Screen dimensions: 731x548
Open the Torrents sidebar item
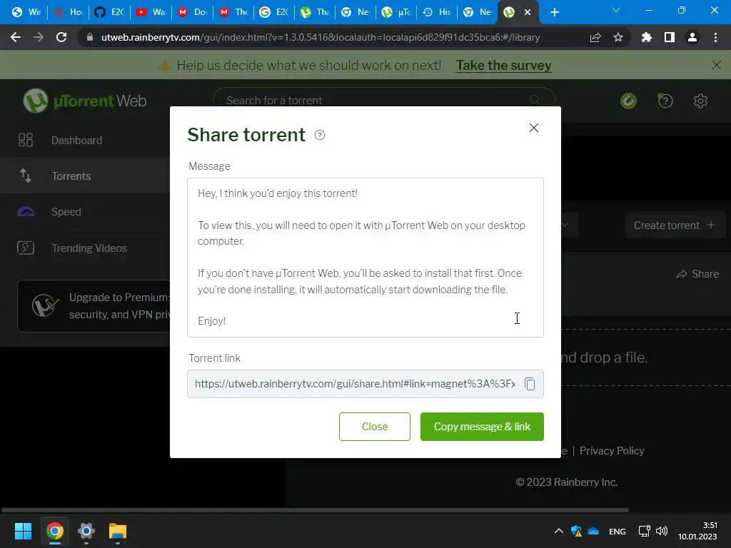[x=85, y=176]
